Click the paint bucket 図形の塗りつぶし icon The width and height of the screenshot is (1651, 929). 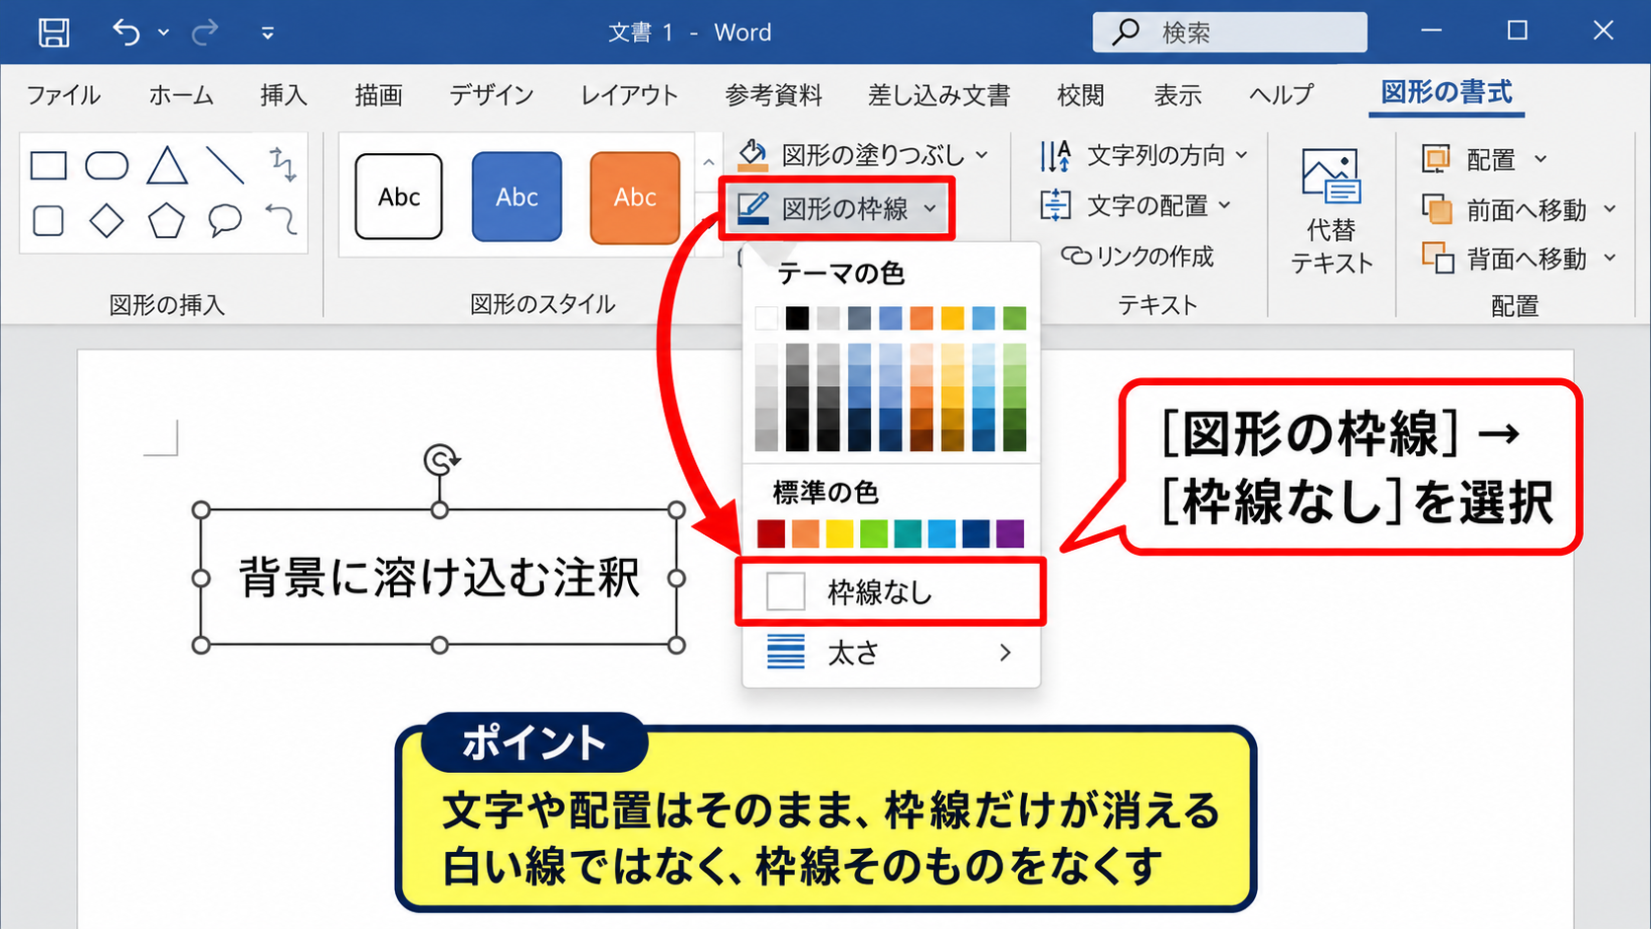point(752,154)
